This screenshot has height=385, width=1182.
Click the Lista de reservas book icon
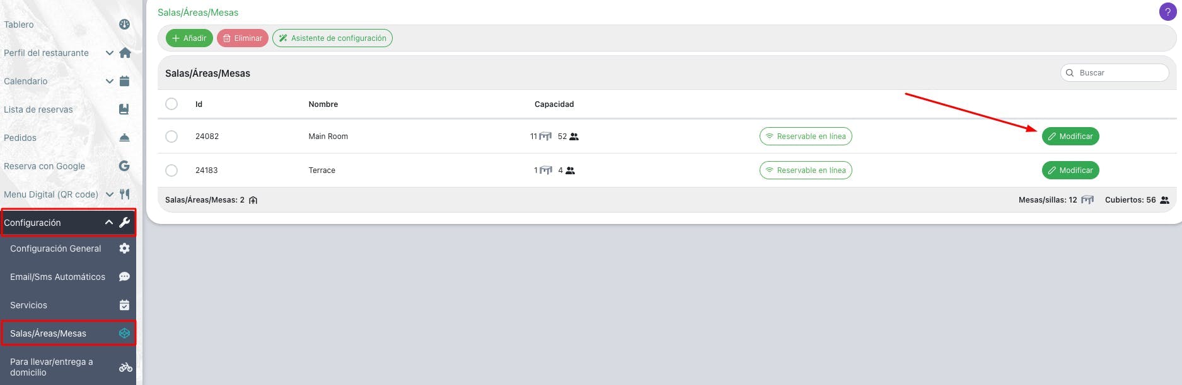point(124,109)
